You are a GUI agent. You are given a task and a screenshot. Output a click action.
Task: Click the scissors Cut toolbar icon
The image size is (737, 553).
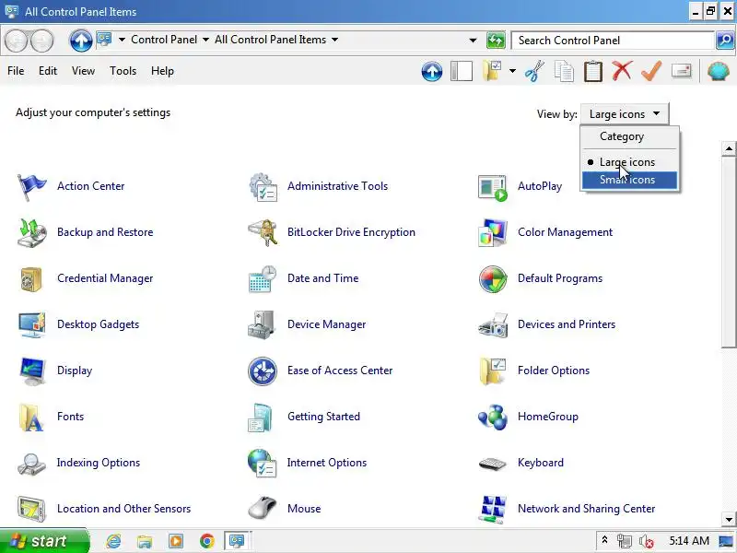point(534,71)
